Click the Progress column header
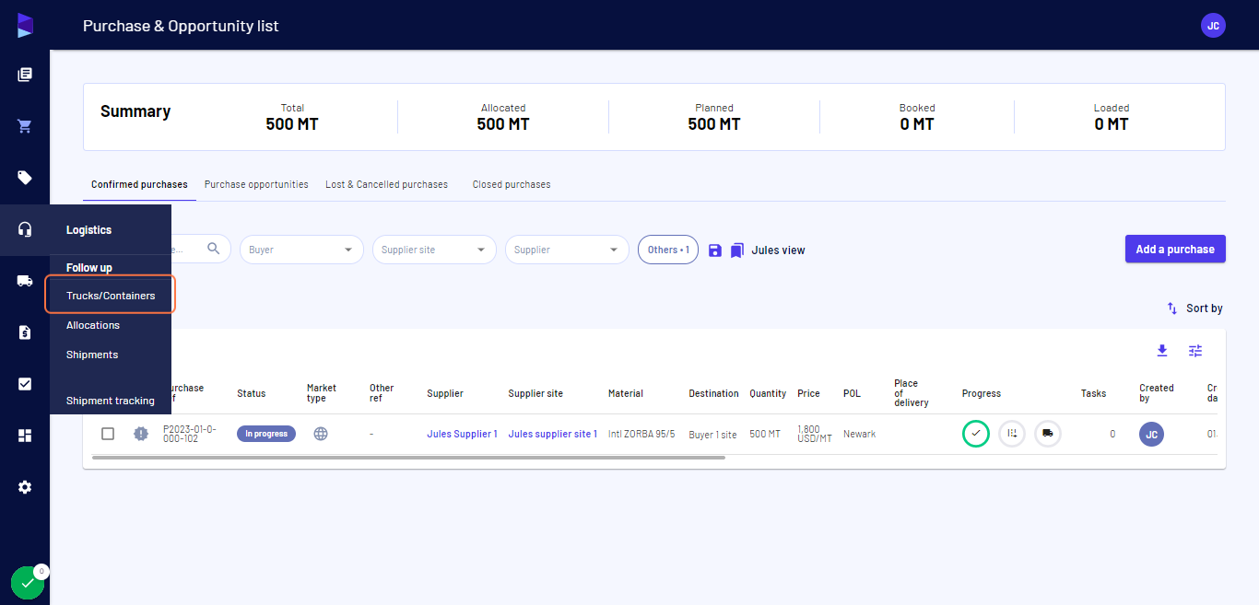 tap(981, 393)
